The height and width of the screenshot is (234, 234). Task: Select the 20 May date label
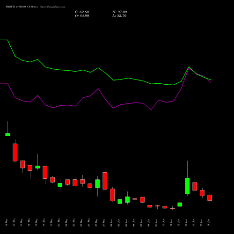[59, 223]
